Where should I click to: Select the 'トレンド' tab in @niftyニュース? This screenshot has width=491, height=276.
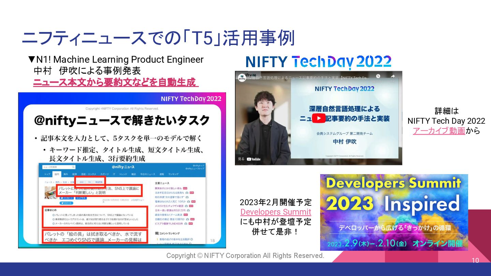coord(123,174)
